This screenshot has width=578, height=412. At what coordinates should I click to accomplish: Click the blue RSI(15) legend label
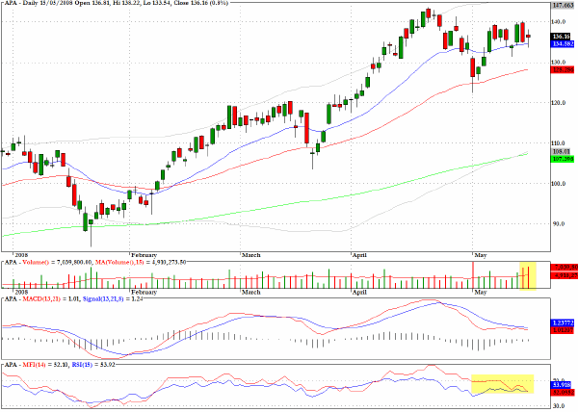coord(82,365)
